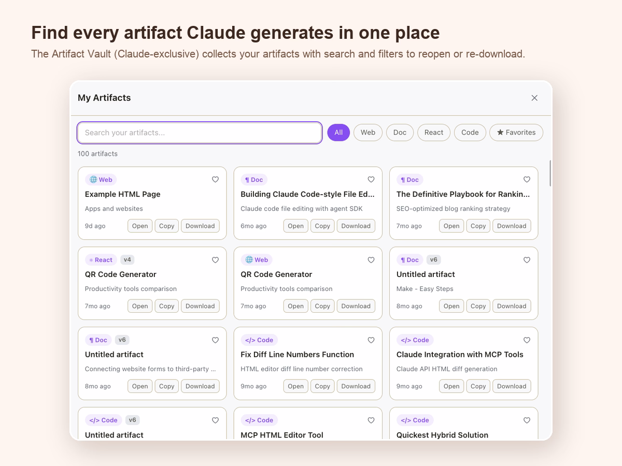The image size is (622, 466).
Task: Focus the Search your artifacts field
Action: pyautogui.click(x=200, y=133)
